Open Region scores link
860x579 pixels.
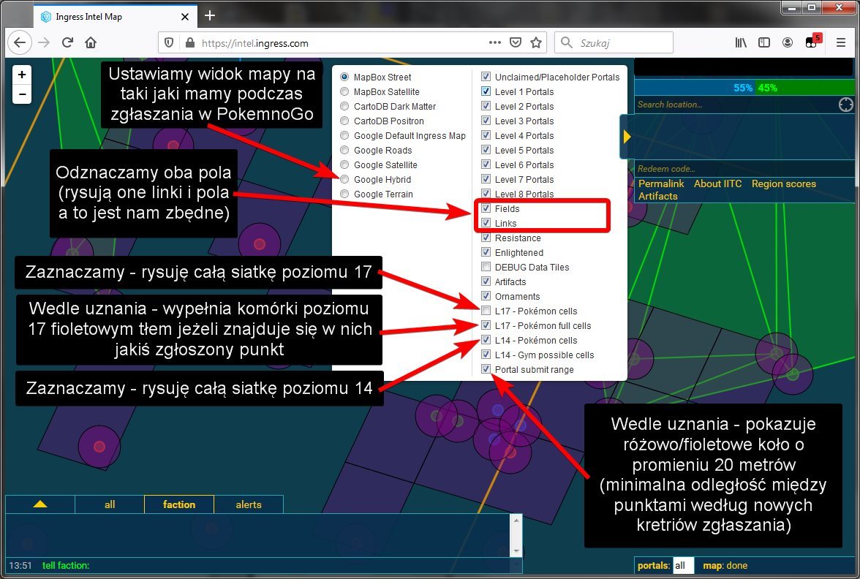pyautogui.click(x=784, y=183)
